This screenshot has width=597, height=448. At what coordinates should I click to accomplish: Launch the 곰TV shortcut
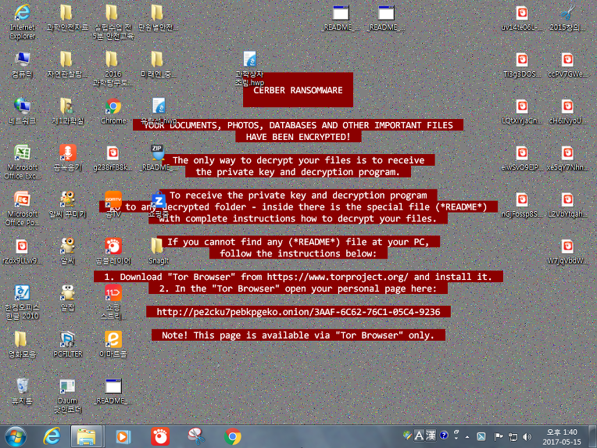coord(113,205)
